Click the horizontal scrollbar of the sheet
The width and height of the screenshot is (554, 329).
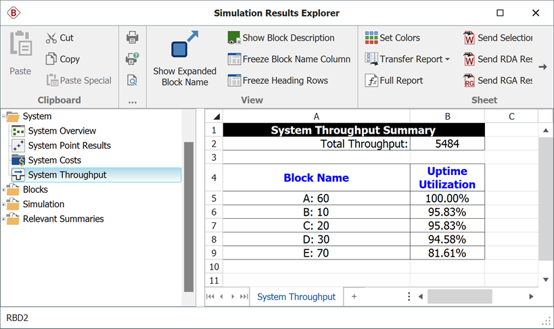[x=459, y=297]
